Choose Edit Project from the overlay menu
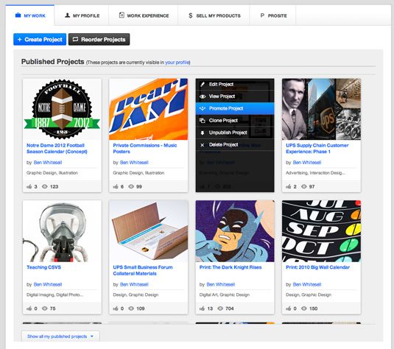The height and width of the screenshot is (349, 394). 235,85
